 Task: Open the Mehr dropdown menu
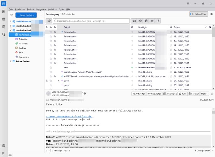pyautogui.click(x=205, y=94)
